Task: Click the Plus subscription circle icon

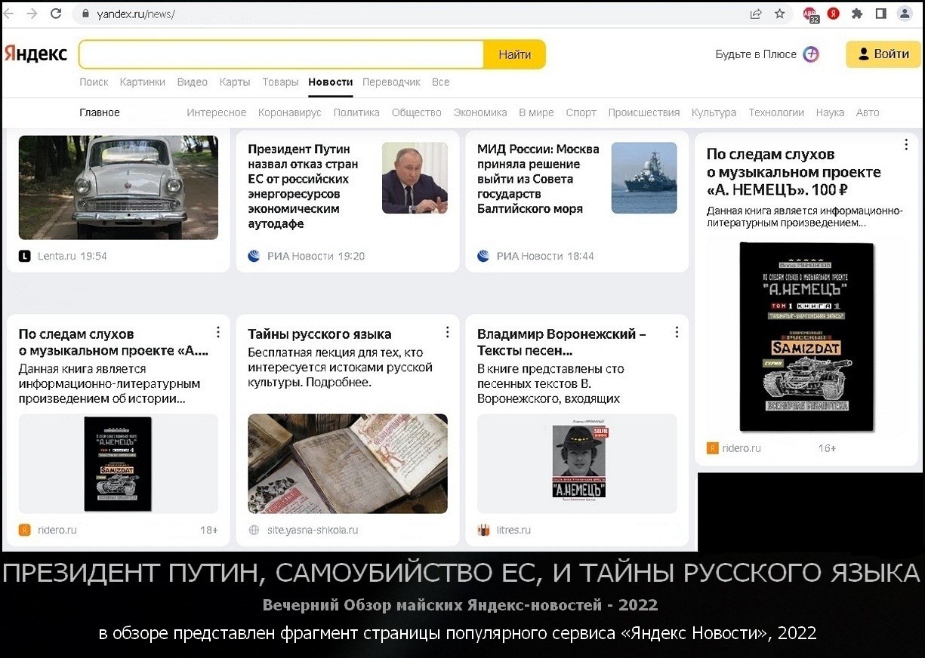Action: click(x=811, y=54)
